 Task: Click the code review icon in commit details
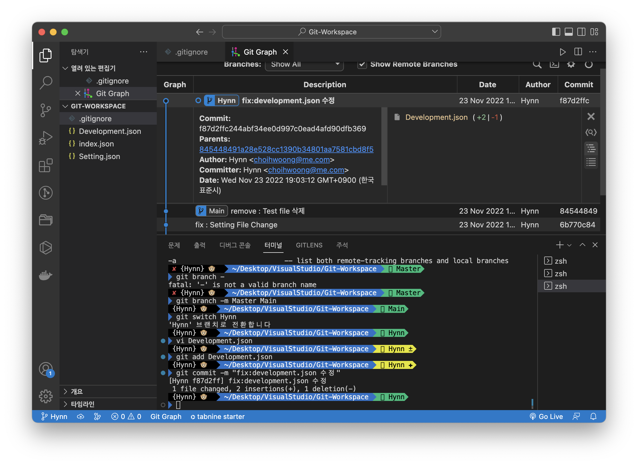tap(591, 132)
